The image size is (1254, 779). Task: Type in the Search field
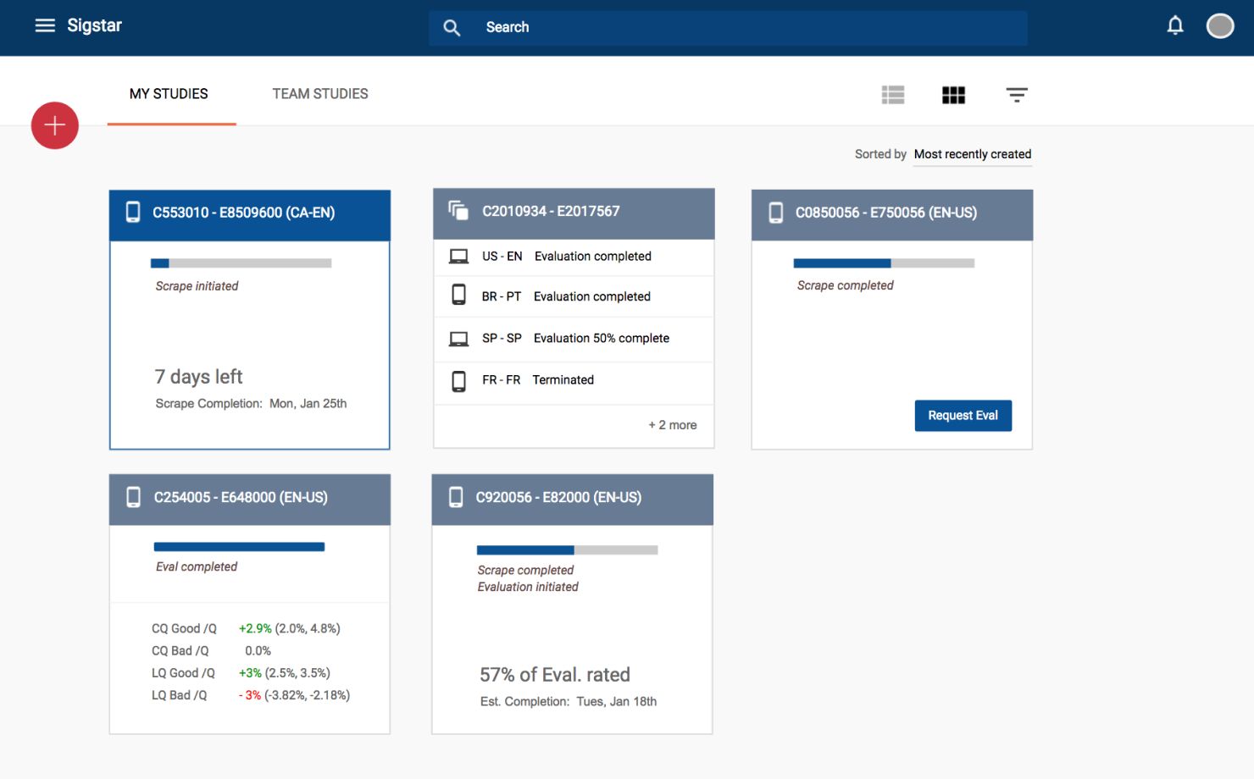pyautogui.click(x=746, y=28)
